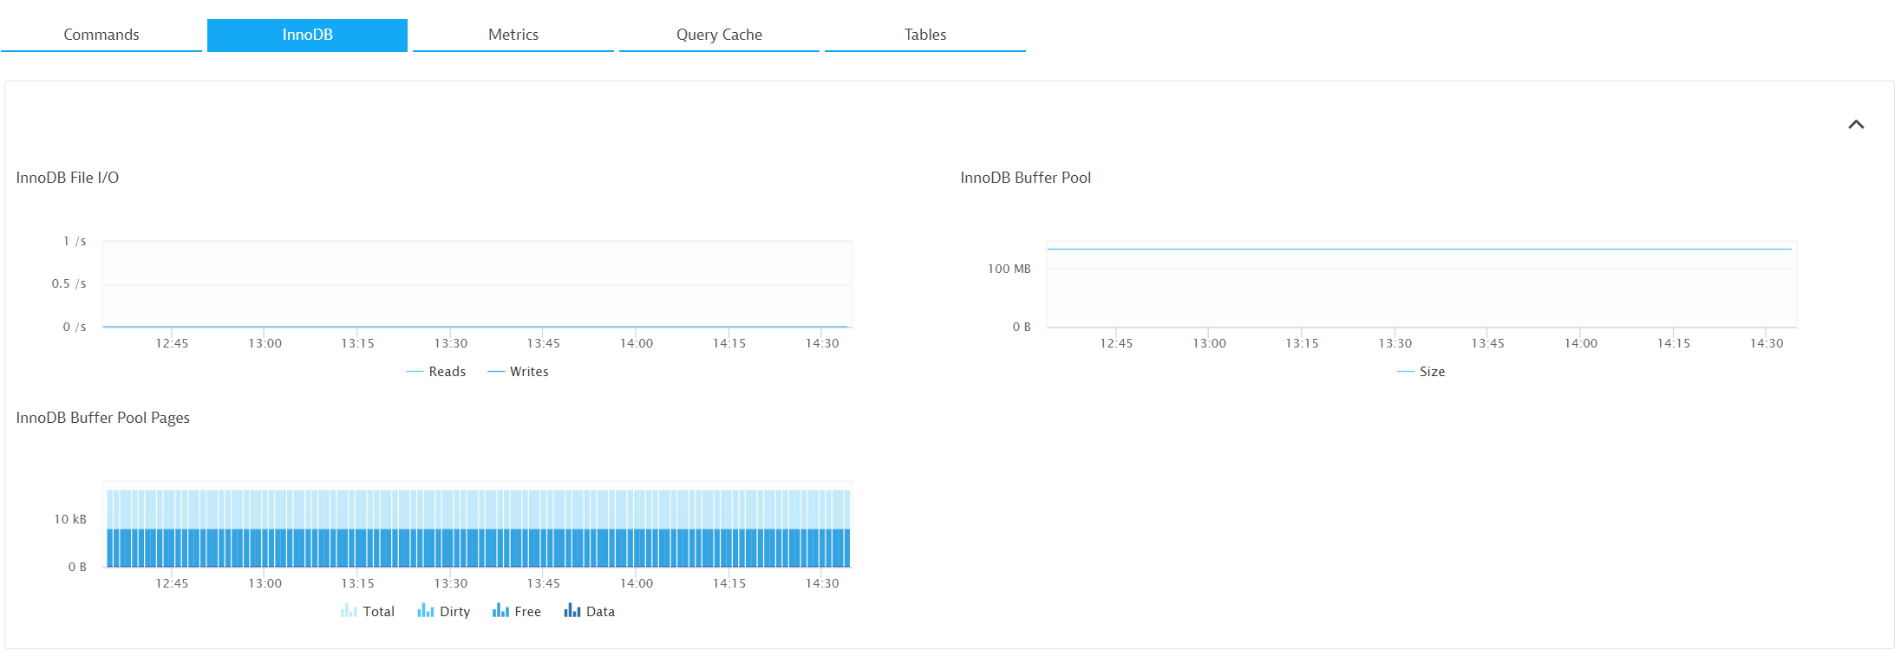Toggle the Total bars legend item

click(x=368, y=611)
